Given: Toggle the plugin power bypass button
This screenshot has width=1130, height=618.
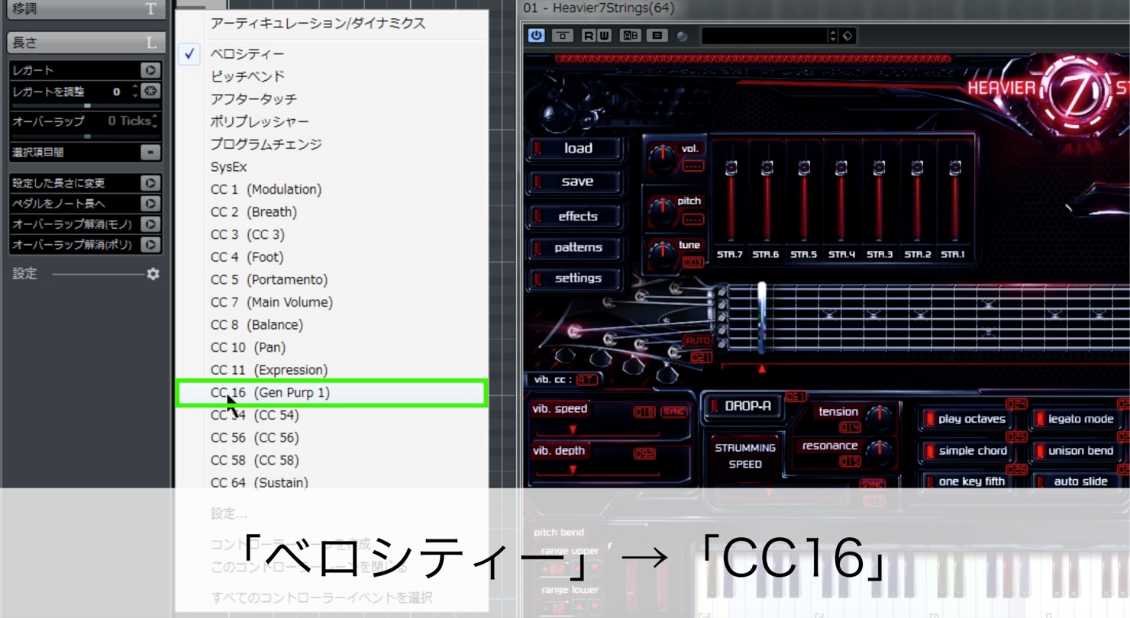Looking at the screenshot, I should (x=537, y=35).
